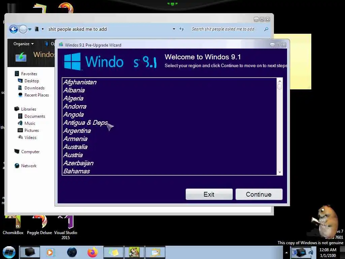
Task: Open the Windows Start orb
Action: pos(9,252)
